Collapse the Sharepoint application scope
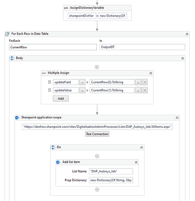This screenshot has width=195, height=201. [x=177, y=118]
